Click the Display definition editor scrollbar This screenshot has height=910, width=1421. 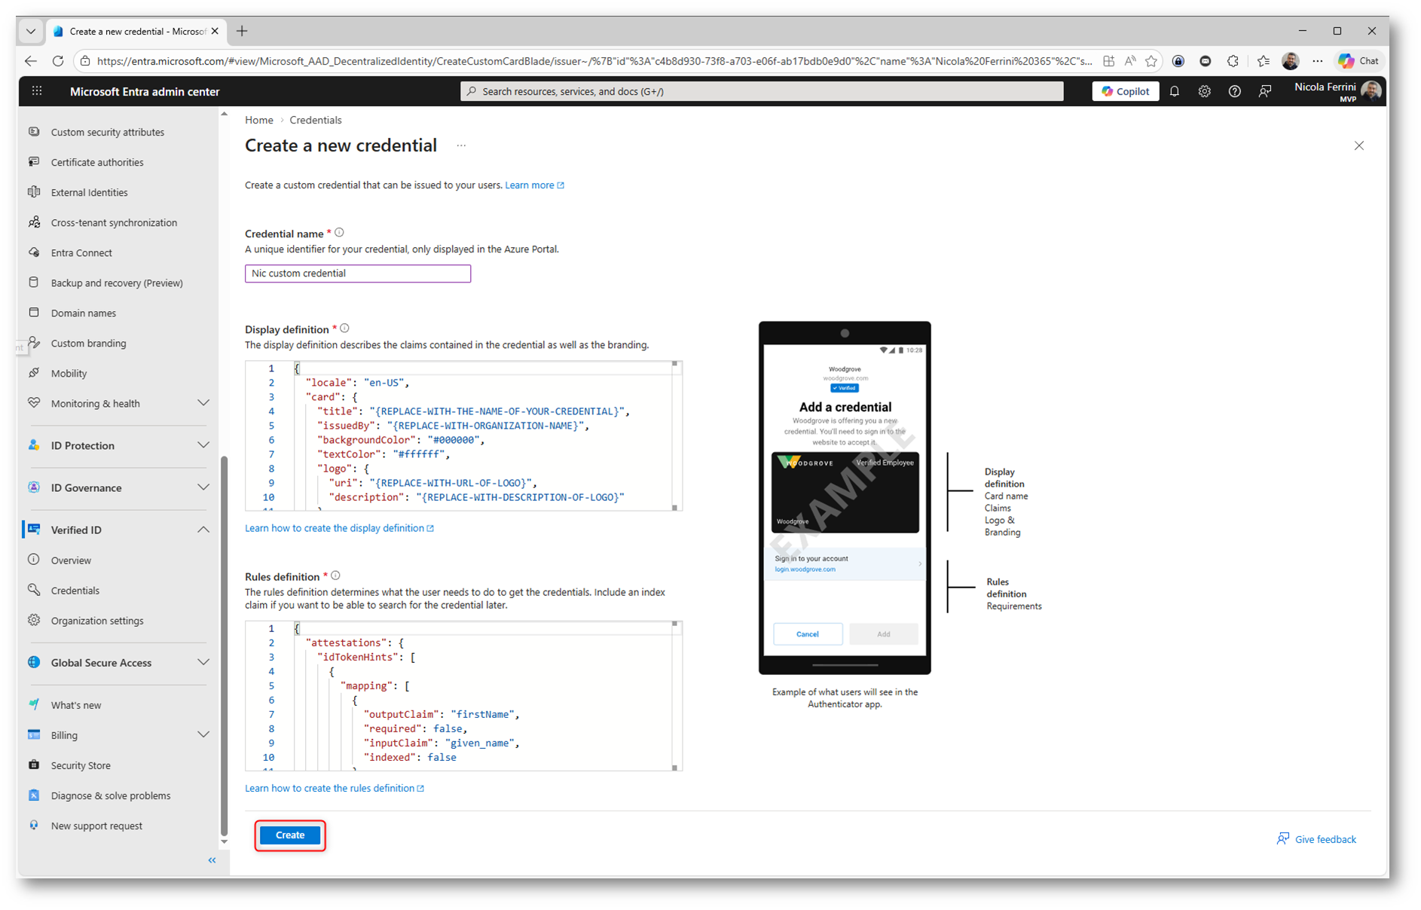676,435
